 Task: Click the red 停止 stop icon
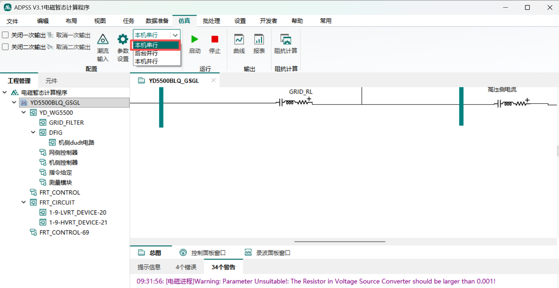coord(215,40)
